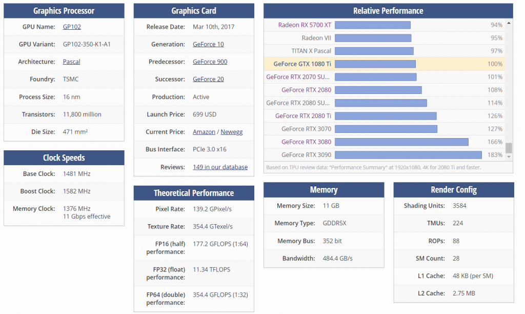The width and height of the screenshot is (525, 314).
Task: Open GeForce RTX 3080 entry
Action: (x=306, y=142)
